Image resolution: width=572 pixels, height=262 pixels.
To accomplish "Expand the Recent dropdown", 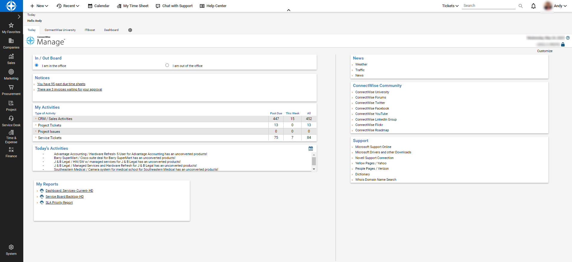I will [68, 6].
